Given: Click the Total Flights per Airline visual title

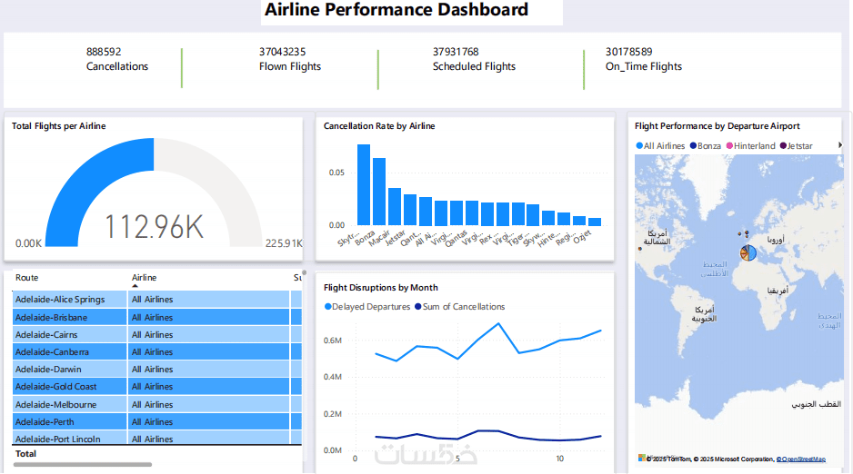Looking at the screenshot, I should tap(59, 126).
